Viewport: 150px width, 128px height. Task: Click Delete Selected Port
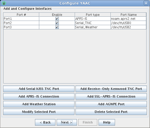tap(111, 112)
